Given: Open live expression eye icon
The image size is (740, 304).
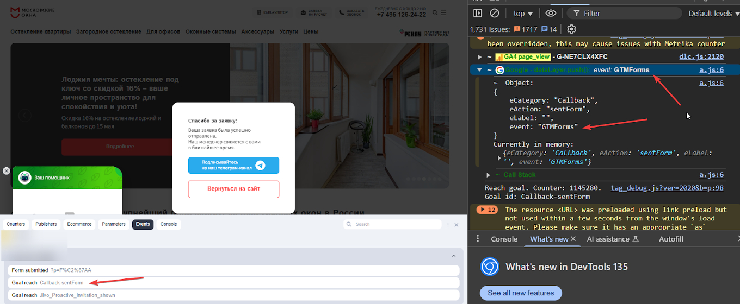Looking at the screenshot, I should 551,13.
